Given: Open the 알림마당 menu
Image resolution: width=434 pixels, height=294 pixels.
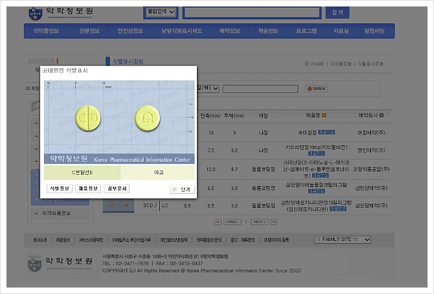Looking at the screenshot, I should coord(374,30).
